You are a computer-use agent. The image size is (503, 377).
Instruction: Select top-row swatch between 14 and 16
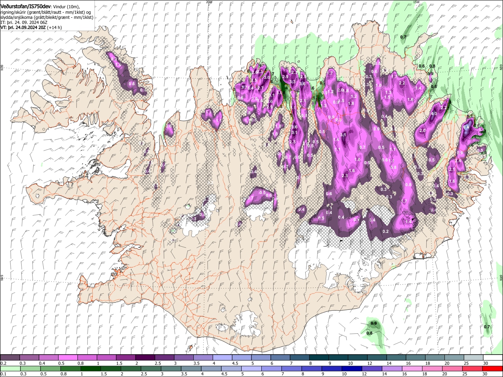click(x=396, y=358)
